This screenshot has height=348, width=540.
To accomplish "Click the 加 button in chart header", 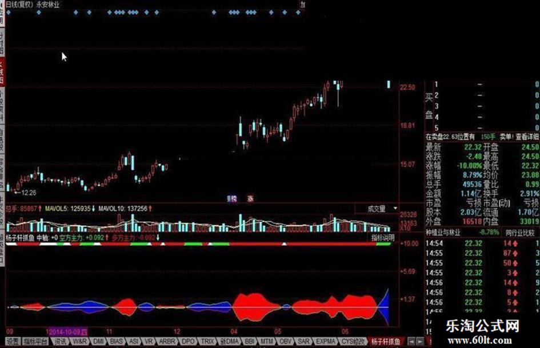I will [303, 5].
